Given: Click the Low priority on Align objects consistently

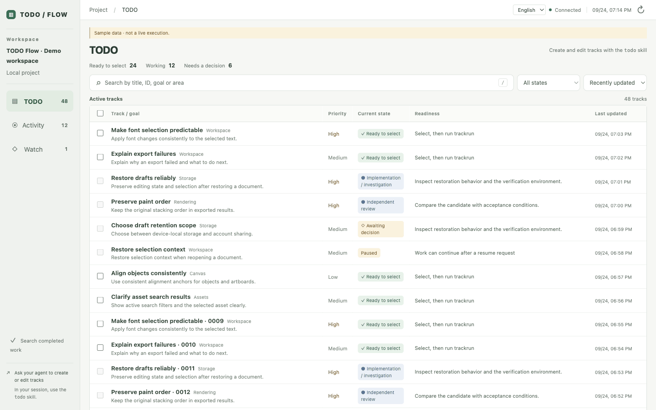Looking at the screenshot, I should [333, 277].
